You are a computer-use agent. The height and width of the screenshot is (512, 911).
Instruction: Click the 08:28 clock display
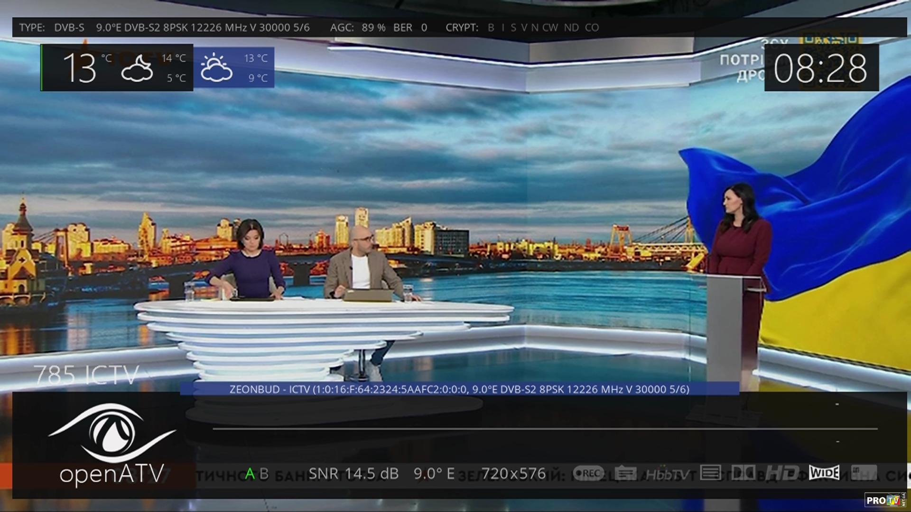[x=821, y=69]
